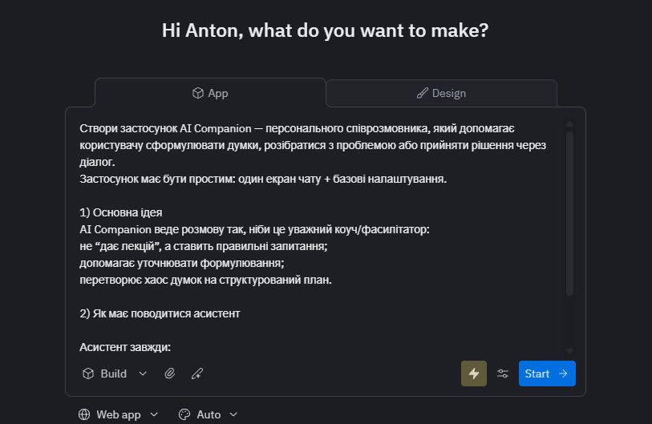Screen dimensions: 652x424
Task: Click the cube icon in the App tab
Action: (197, 93)
